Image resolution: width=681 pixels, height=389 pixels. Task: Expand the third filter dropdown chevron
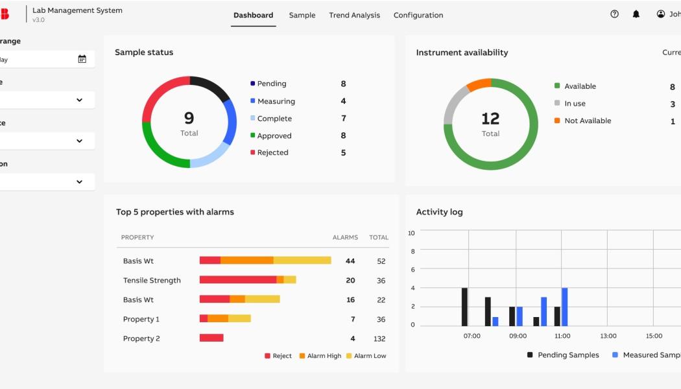(79, 182)
